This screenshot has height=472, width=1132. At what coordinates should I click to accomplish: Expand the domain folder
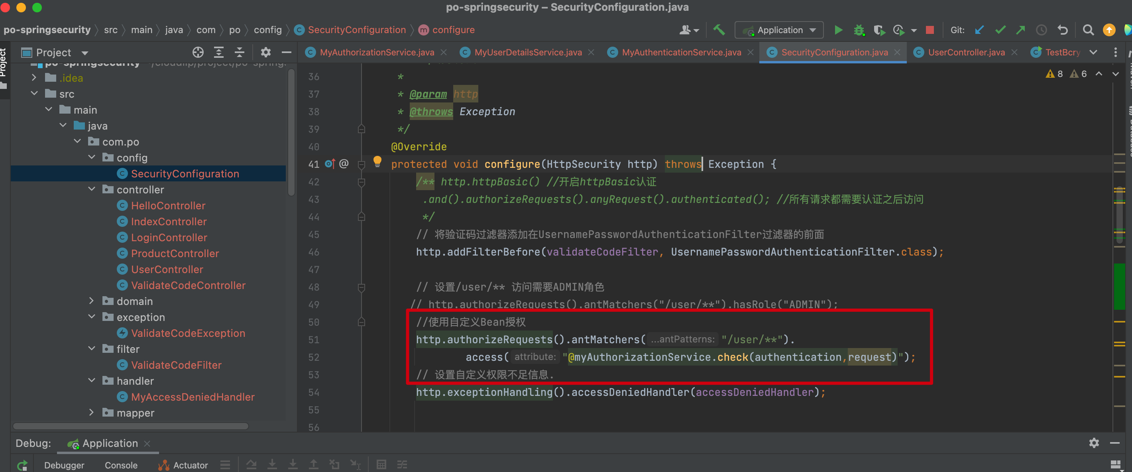[92, 301]
